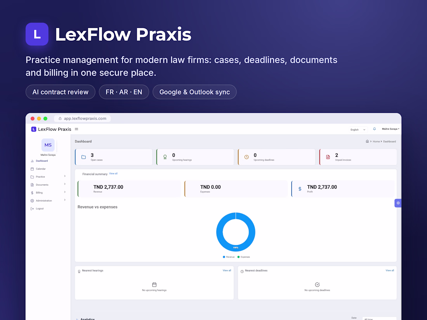Click the clock icon on Upcoming deadlines card
Screen dimensions: 427x320
pos(246,157)
